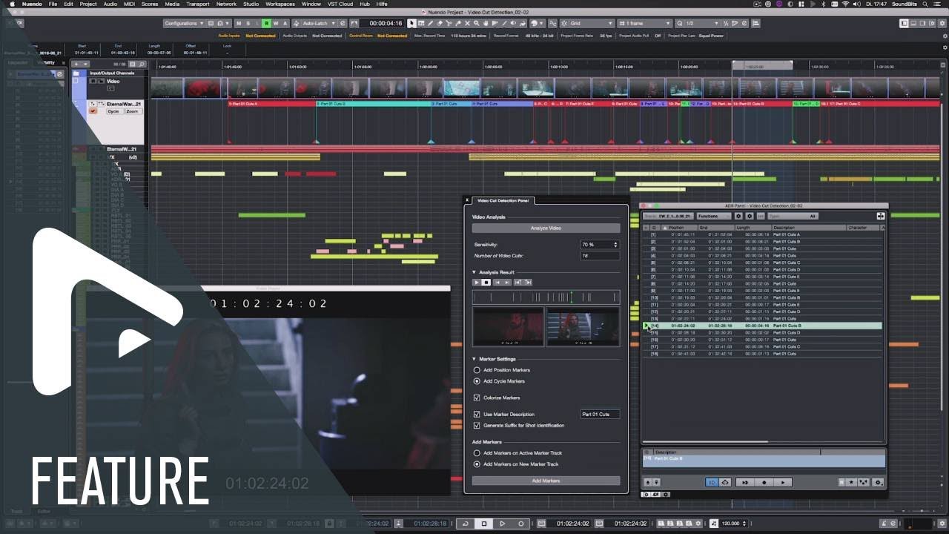Click the cut detection result timeline strip

(x=546, y=297)
